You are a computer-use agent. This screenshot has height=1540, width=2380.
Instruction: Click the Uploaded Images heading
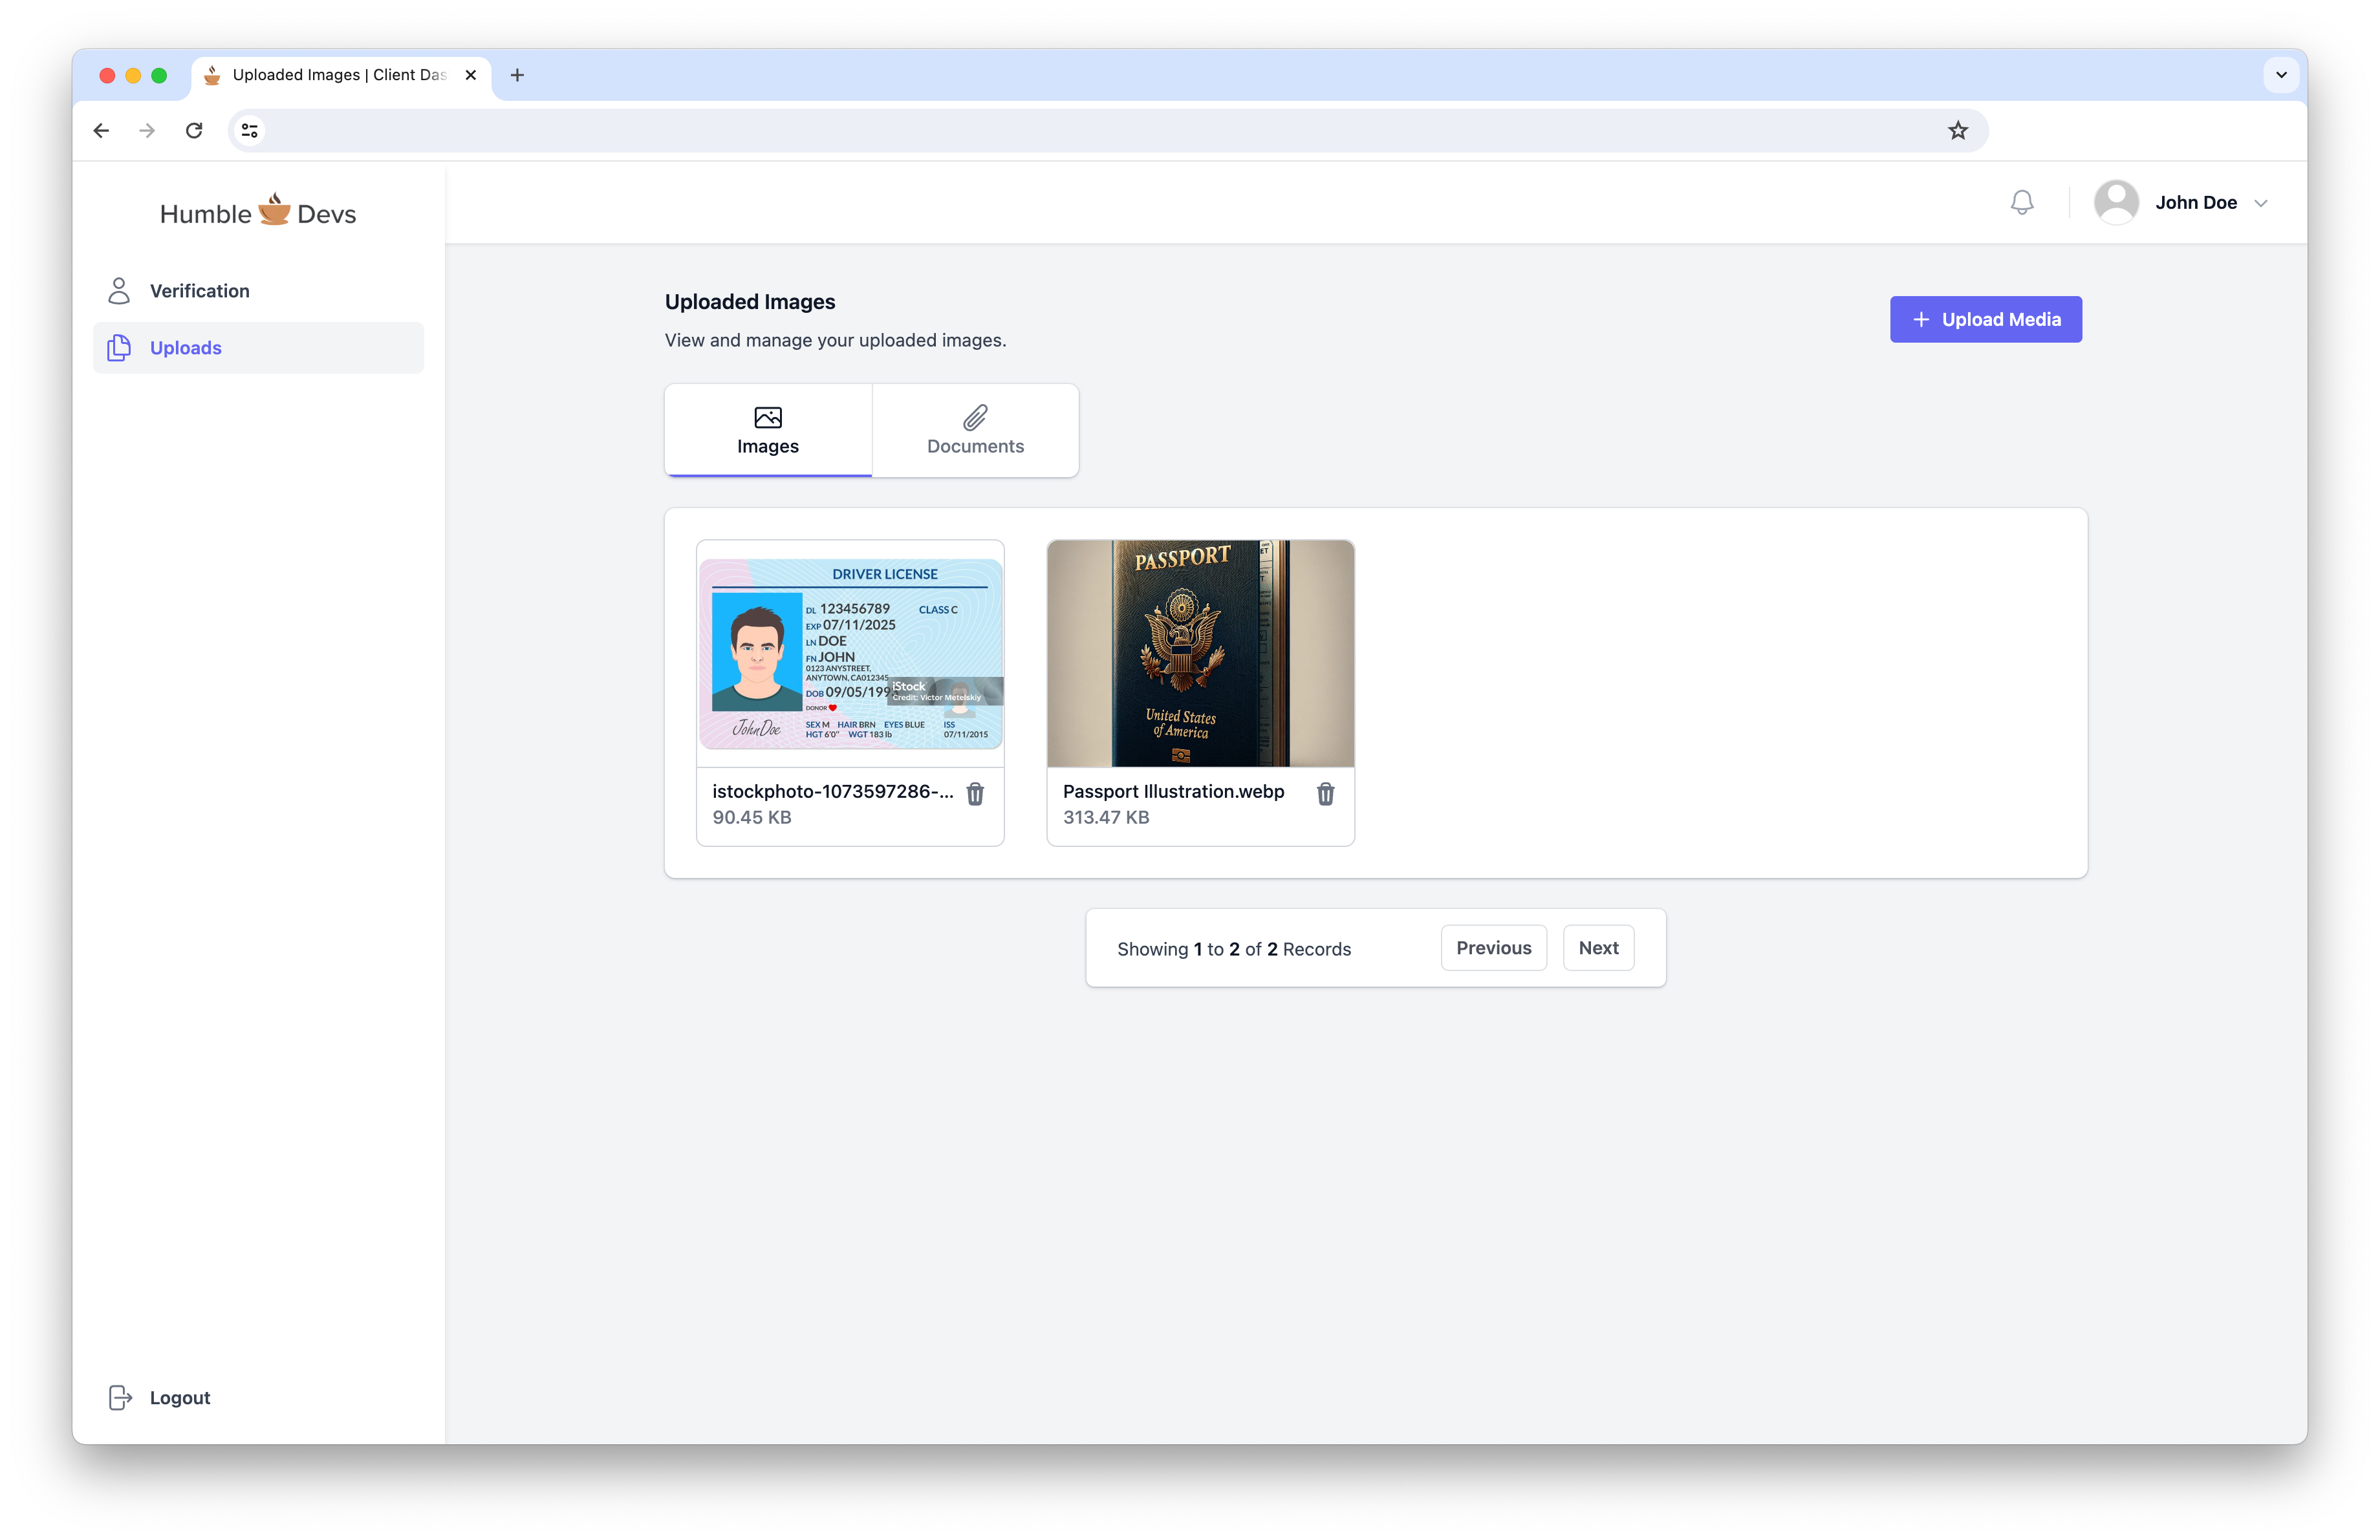click(x=750, y=302)
